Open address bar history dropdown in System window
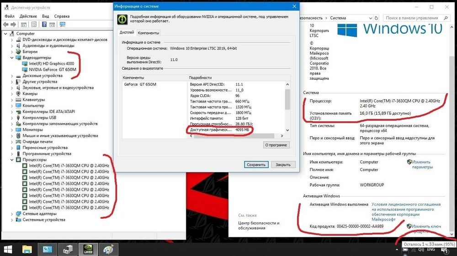 [x=370, y=18]
